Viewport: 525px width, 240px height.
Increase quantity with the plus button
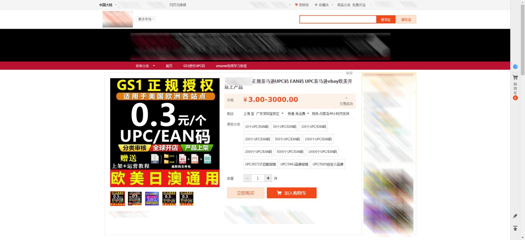[268, 178]
